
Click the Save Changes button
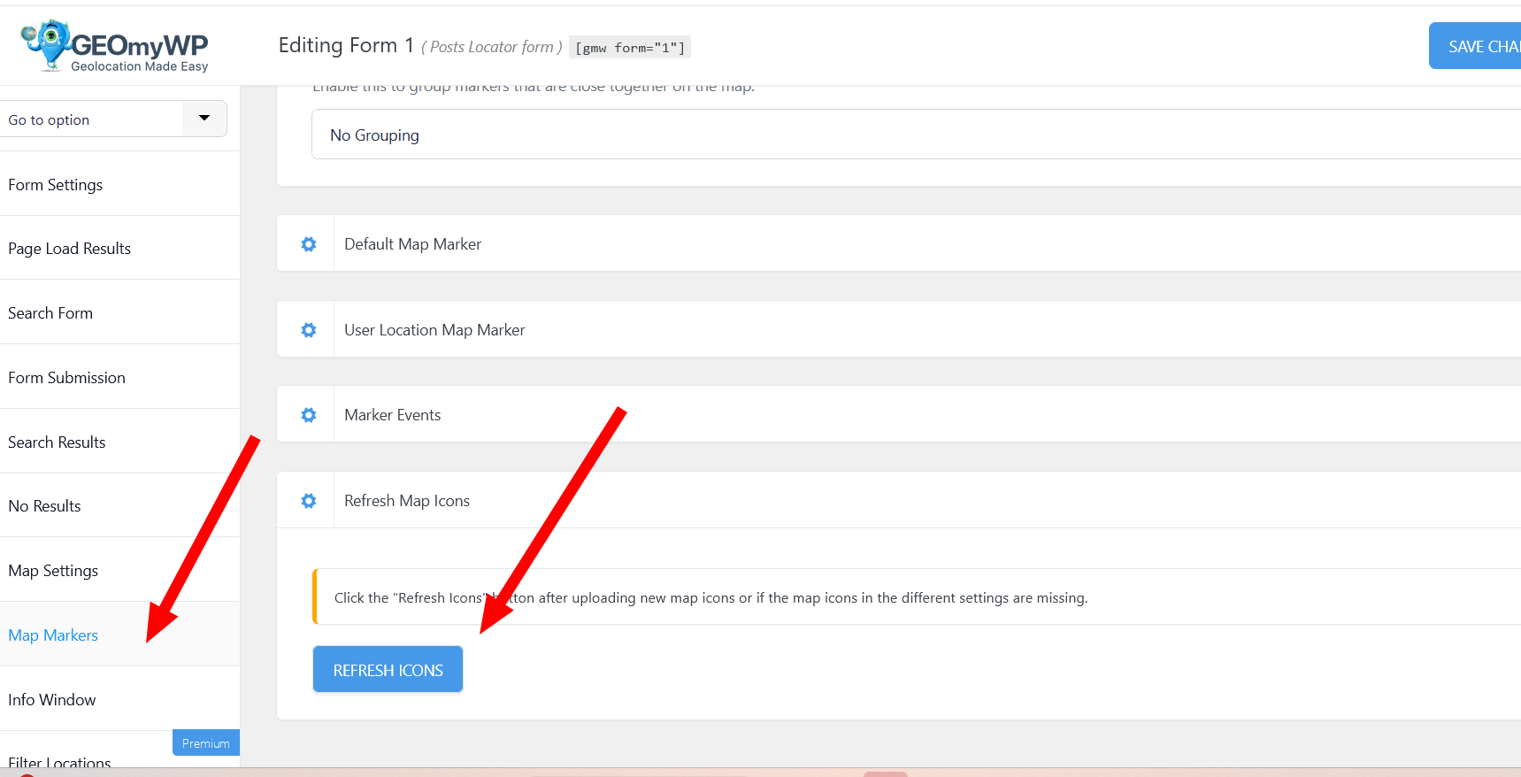[1478, 47]
